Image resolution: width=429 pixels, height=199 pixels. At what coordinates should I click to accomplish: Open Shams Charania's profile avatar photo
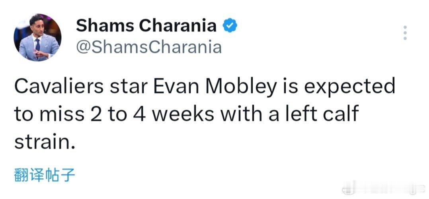[x=37, y=37]
